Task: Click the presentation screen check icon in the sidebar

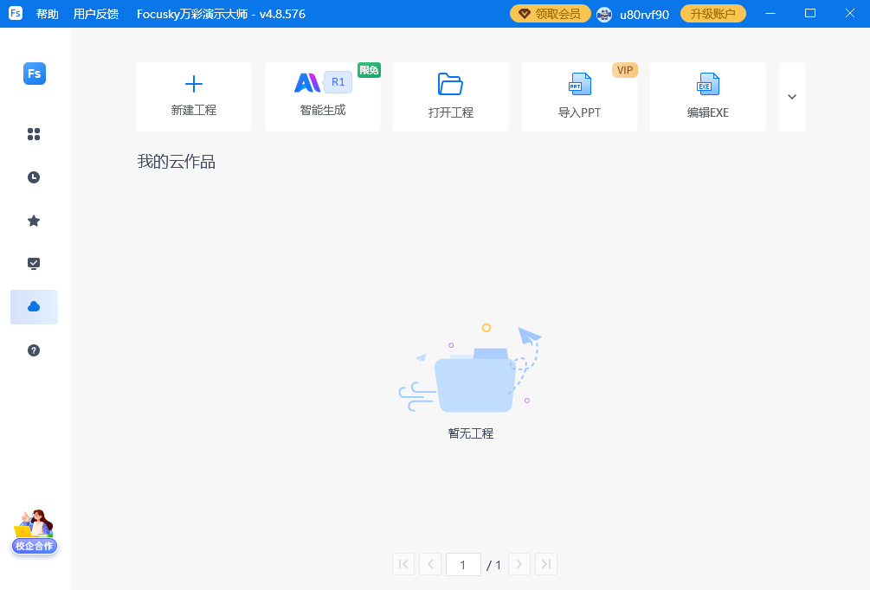Action: pos(34,263)
